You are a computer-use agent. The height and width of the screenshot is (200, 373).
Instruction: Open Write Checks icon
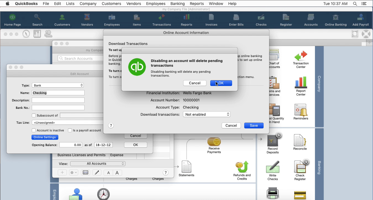click(273, 171)
